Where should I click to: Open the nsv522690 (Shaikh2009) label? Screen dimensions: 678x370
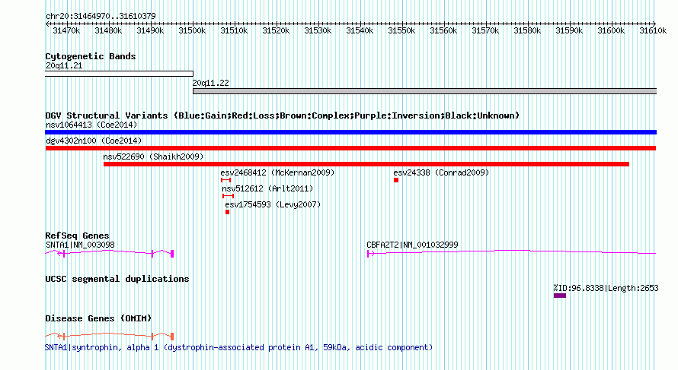click(x=153, y=157)
